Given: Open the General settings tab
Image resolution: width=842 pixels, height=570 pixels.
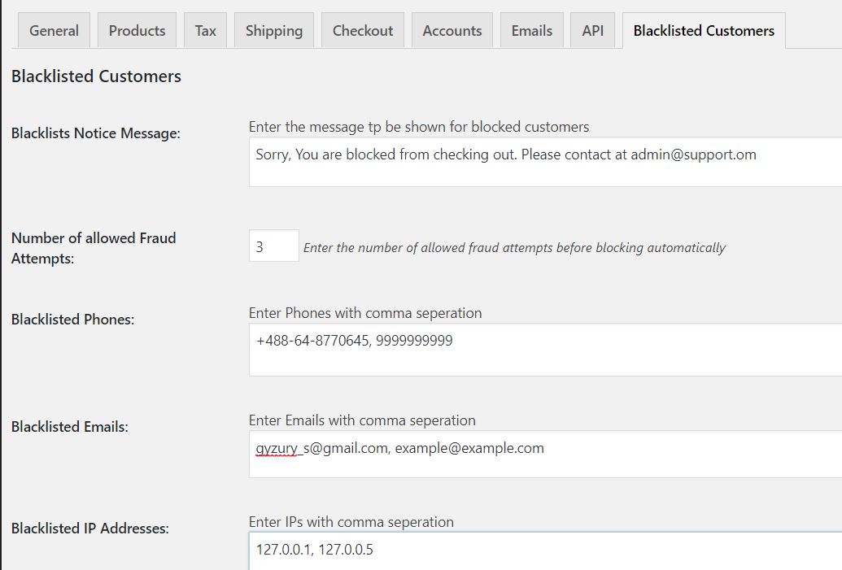Looking at the screenshot, I should click(54, 31).
